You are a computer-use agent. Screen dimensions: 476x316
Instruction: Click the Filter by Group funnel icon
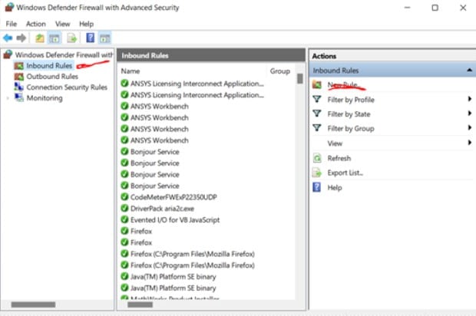pos(316,128)
